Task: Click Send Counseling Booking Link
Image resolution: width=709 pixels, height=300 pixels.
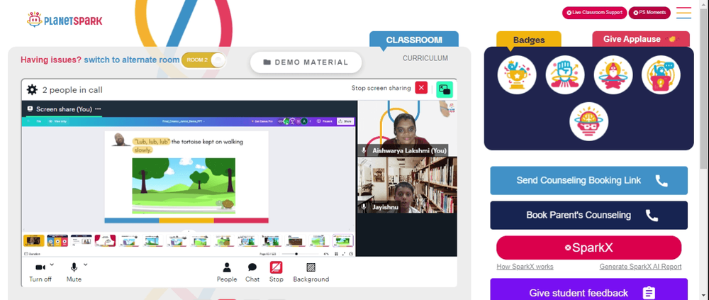Action: coord(588,181)
